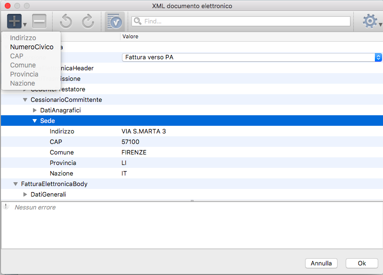Click the add element plus icon
Image resolution: width=383 pixels, height=275 pixels.
click(14, 21)
